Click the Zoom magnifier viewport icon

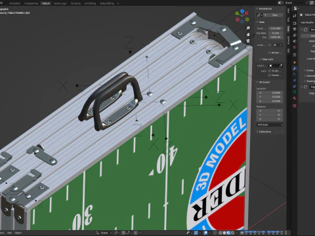pyautogui.click(x=248, y=28)
